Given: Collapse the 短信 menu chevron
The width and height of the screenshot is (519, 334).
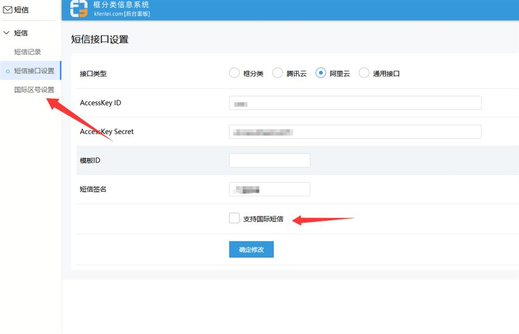Looking at the screenshot, I should point(7,33).
